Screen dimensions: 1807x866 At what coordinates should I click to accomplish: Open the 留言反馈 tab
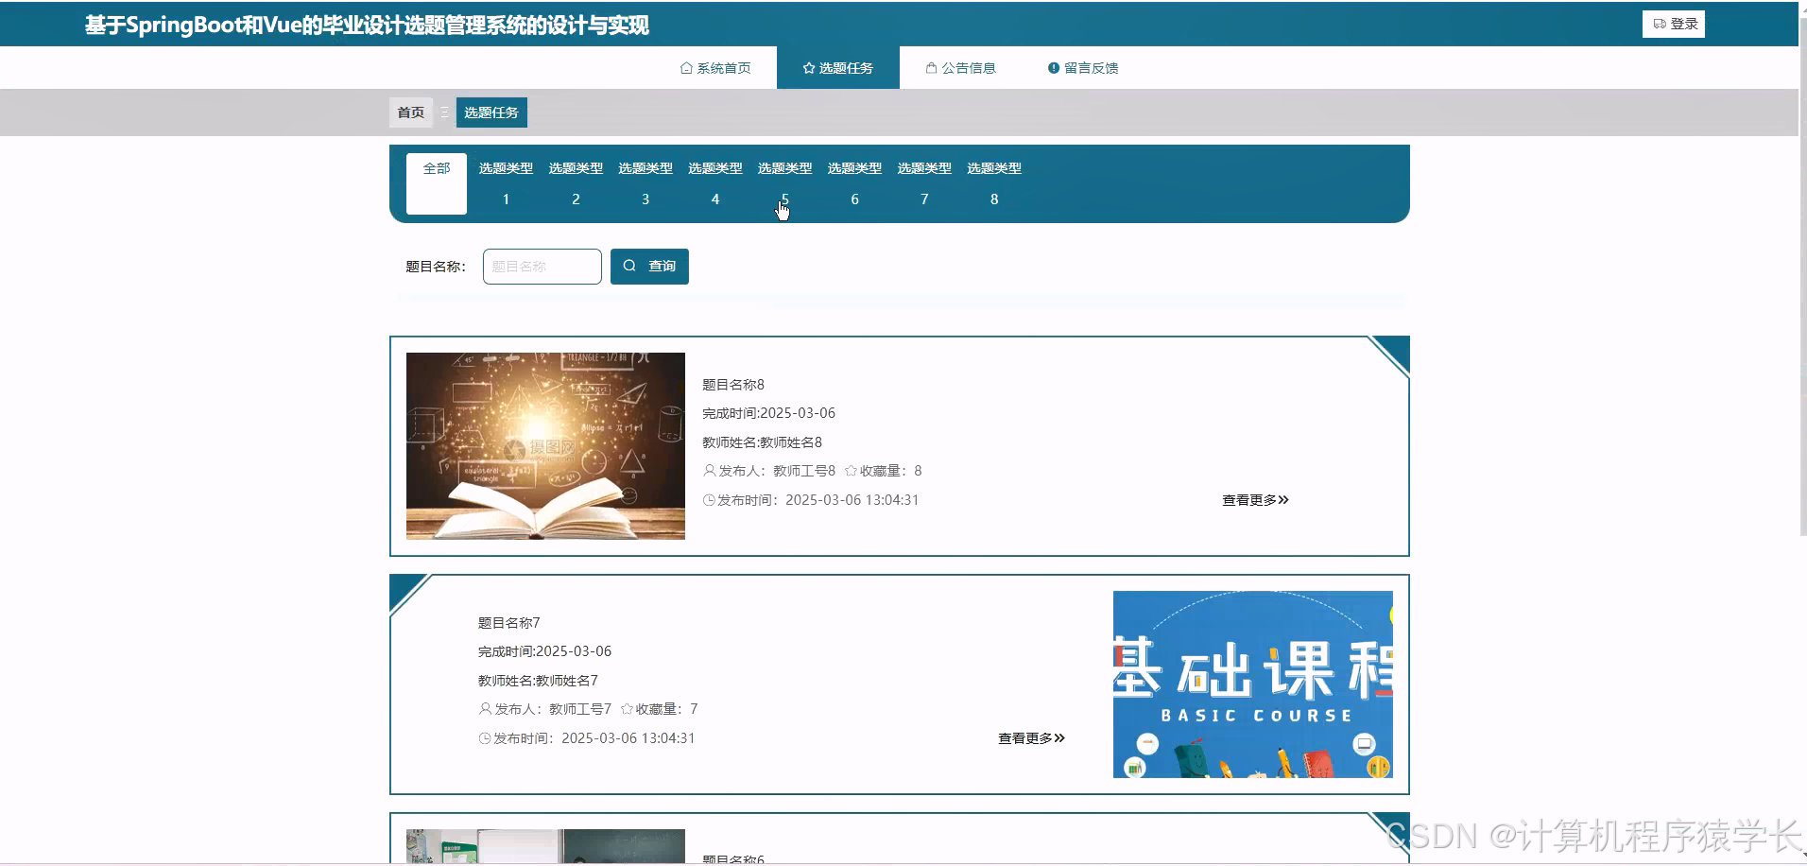[1090, 67]
